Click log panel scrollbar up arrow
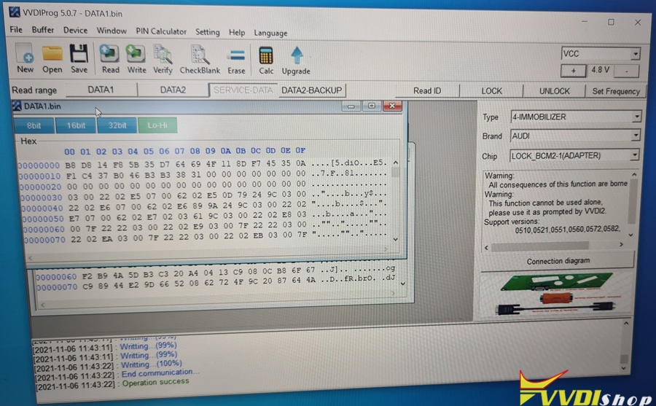The height and width of the screenshot is (406, 656). click(626, 324)
